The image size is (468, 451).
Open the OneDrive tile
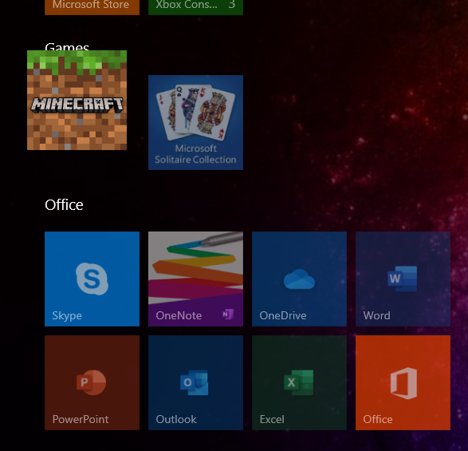pyautogui.click(x=299, y=279)
